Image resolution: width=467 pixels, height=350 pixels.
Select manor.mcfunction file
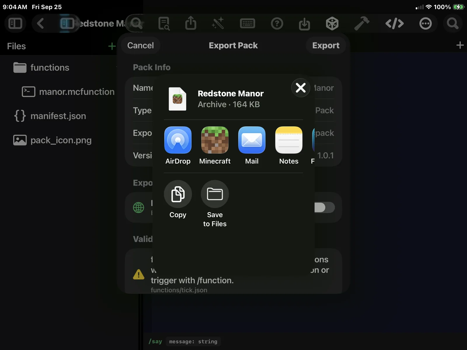[68, 92]
